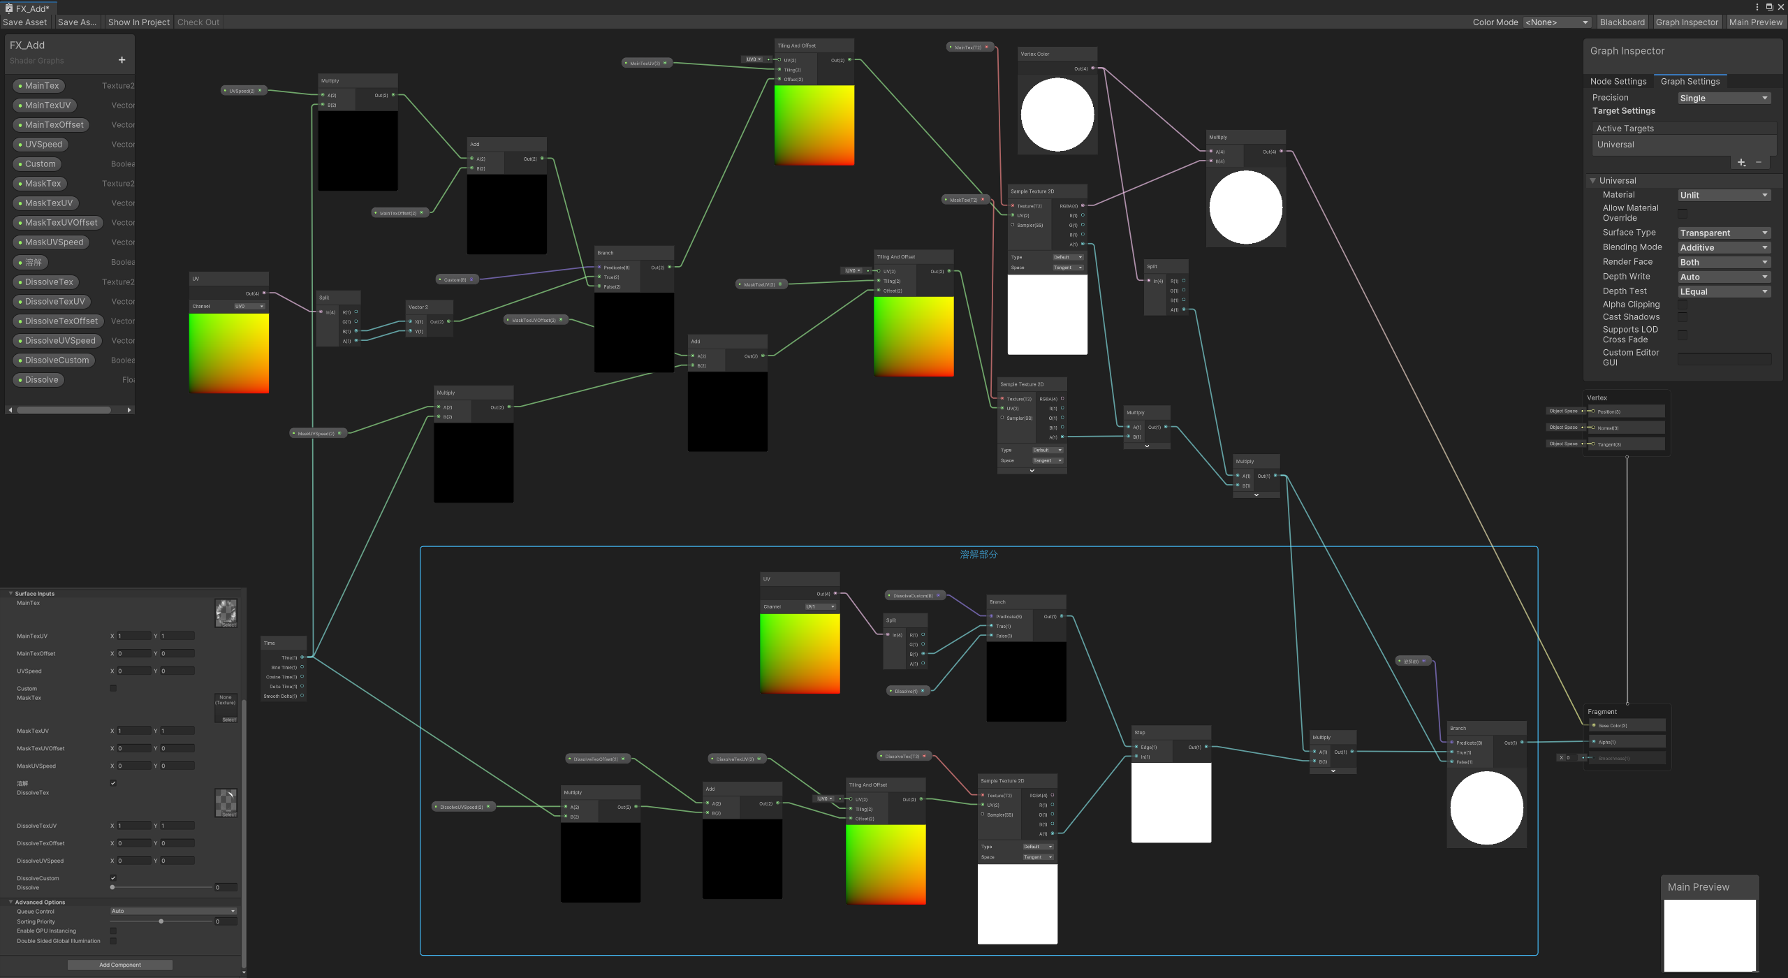Open the window kebab menu
The image size is (1788, 978).
1757,7
